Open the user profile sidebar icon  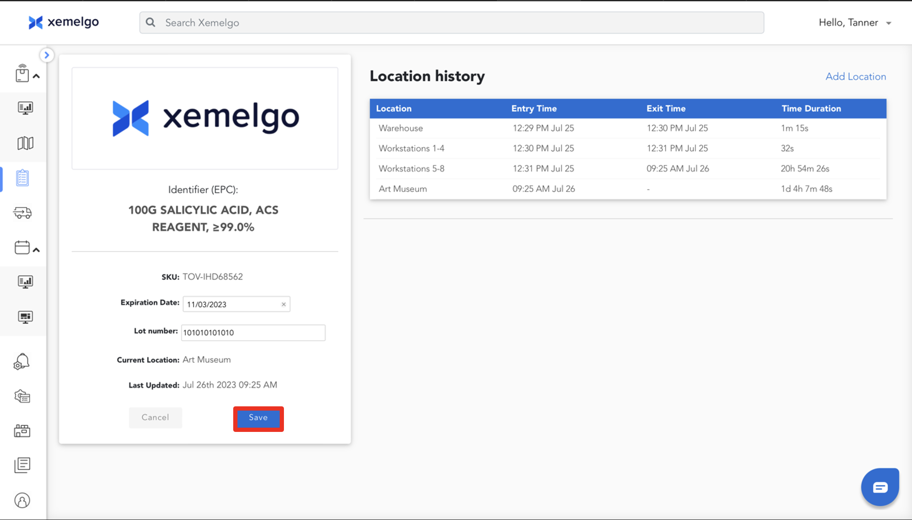[x=22, y=500]
